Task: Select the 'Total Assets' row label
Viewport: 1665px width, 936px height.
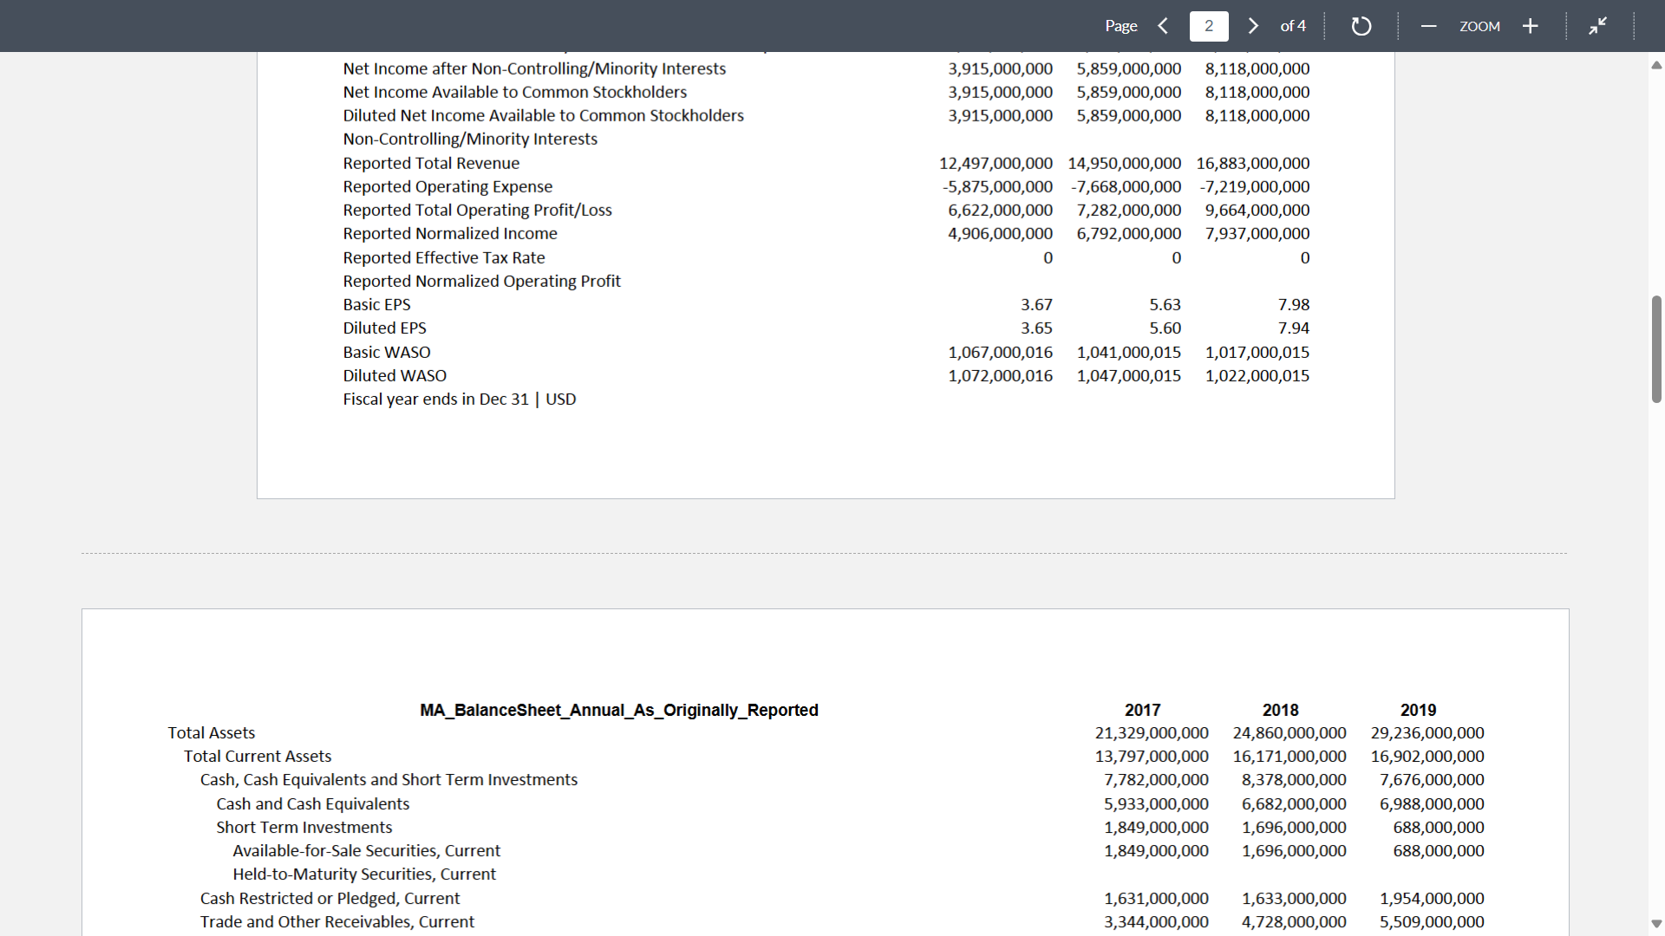Action: click(x=212, y=732)
